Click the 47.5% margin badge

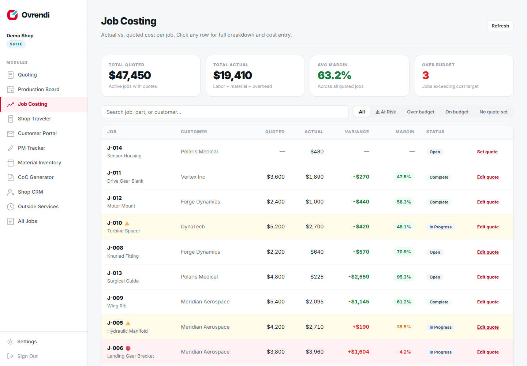tap(404, 177)
